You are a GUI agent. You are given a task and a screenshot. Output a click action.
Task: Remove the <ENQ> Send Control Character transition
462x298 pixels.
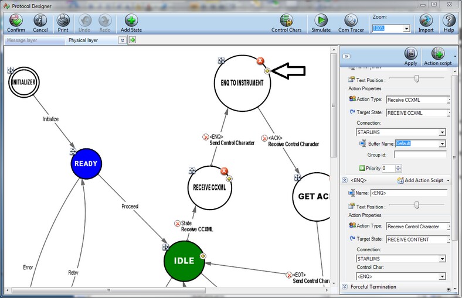point(206,137)
